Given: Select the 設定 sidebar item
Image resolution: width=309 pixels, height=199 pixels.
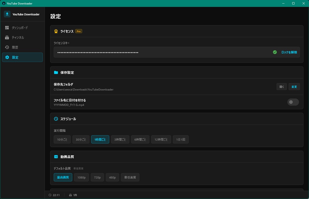Looking at the screenshot, I should 22,57.
